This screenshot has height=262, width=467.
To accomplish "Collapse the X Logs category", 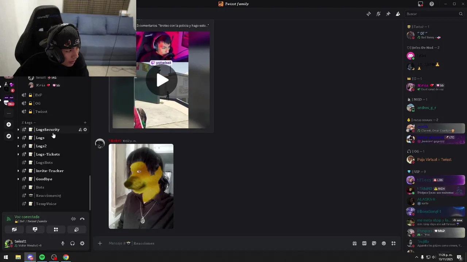I will click(28, 123).
